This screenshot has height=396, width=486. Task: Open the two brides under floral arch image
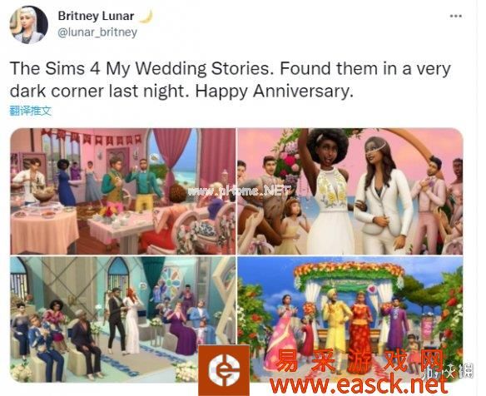[350, 191]
